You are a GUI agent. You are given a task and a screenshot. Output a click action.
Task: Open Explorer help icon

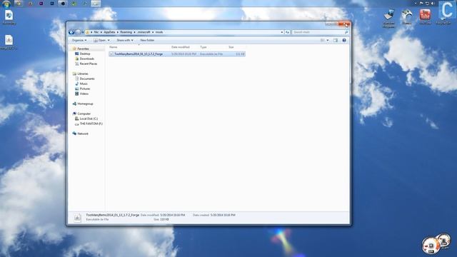point(344,40)
